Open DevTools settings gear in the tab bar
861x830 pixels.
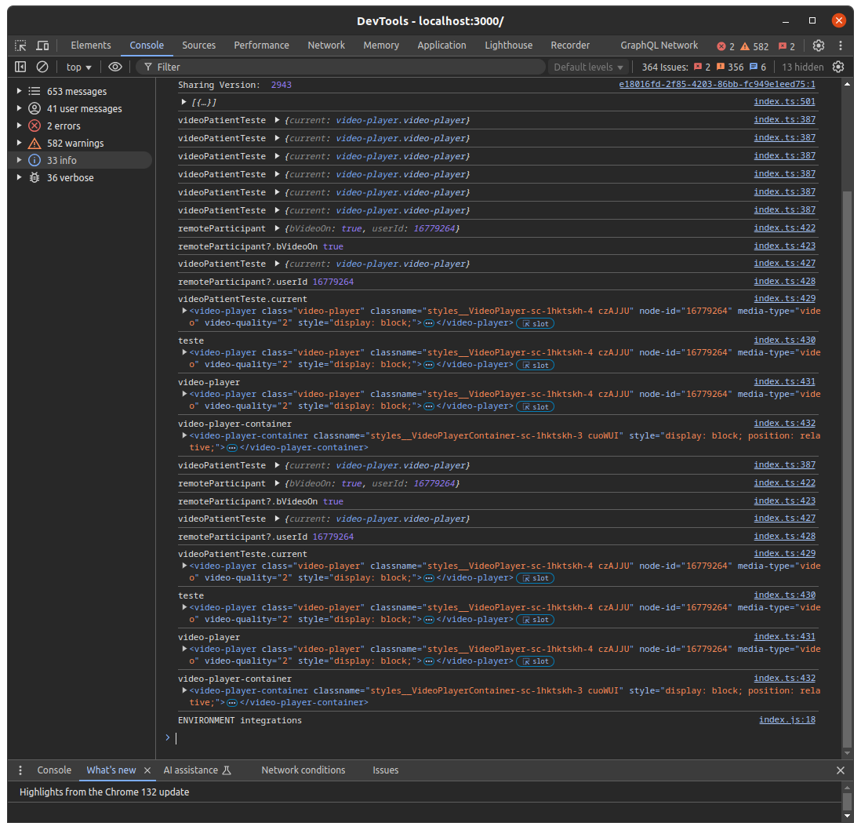pos(819,46)
